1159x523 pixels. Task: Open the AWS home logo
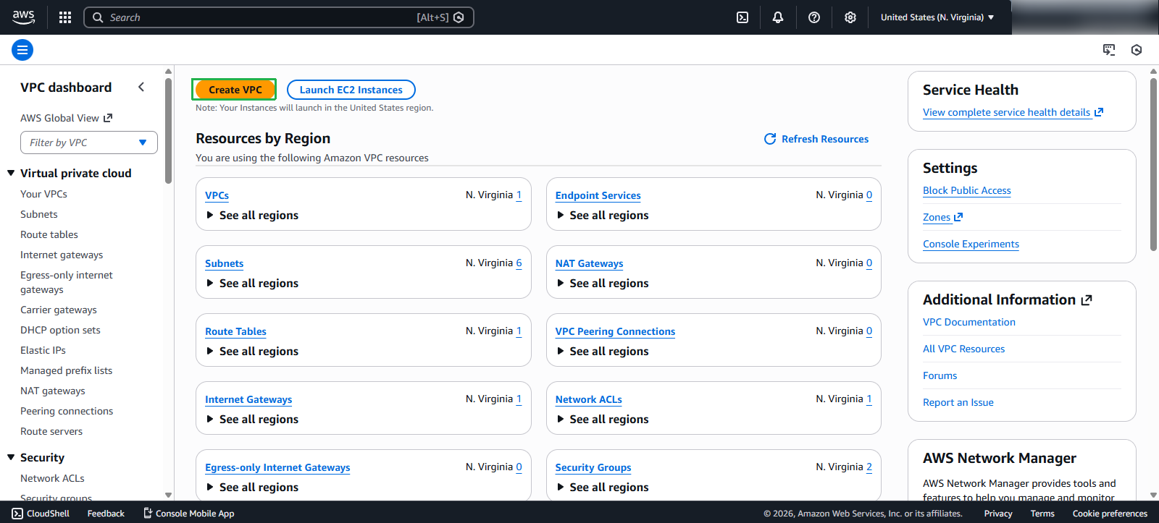23,17
